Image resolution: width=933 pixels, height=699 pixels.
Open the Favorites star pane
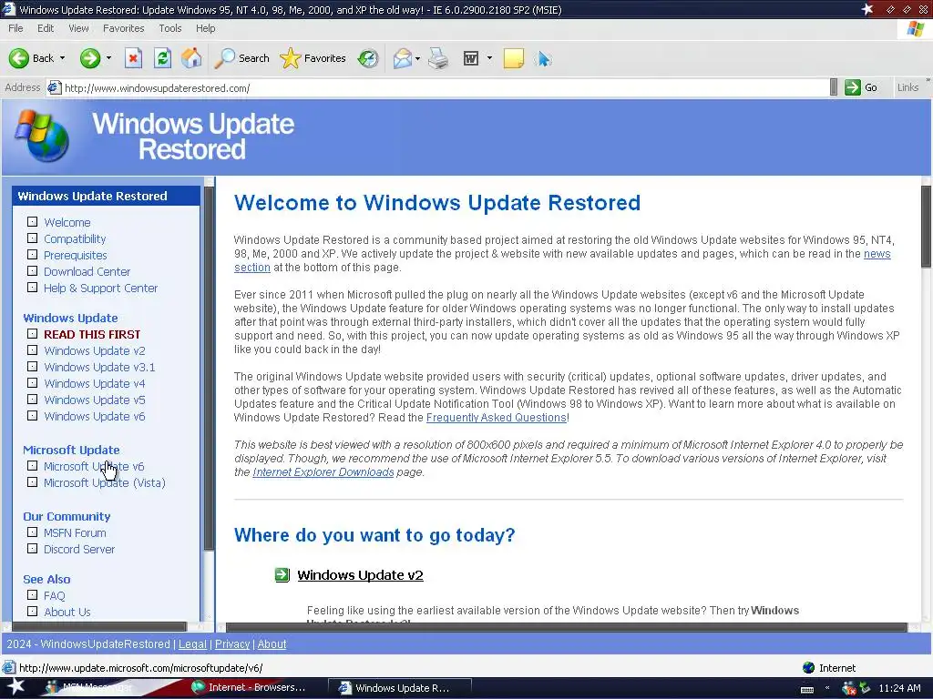290,58
